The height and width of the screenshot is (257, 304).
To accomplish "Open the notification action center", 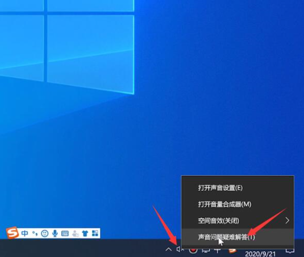I will coord(289,250).
